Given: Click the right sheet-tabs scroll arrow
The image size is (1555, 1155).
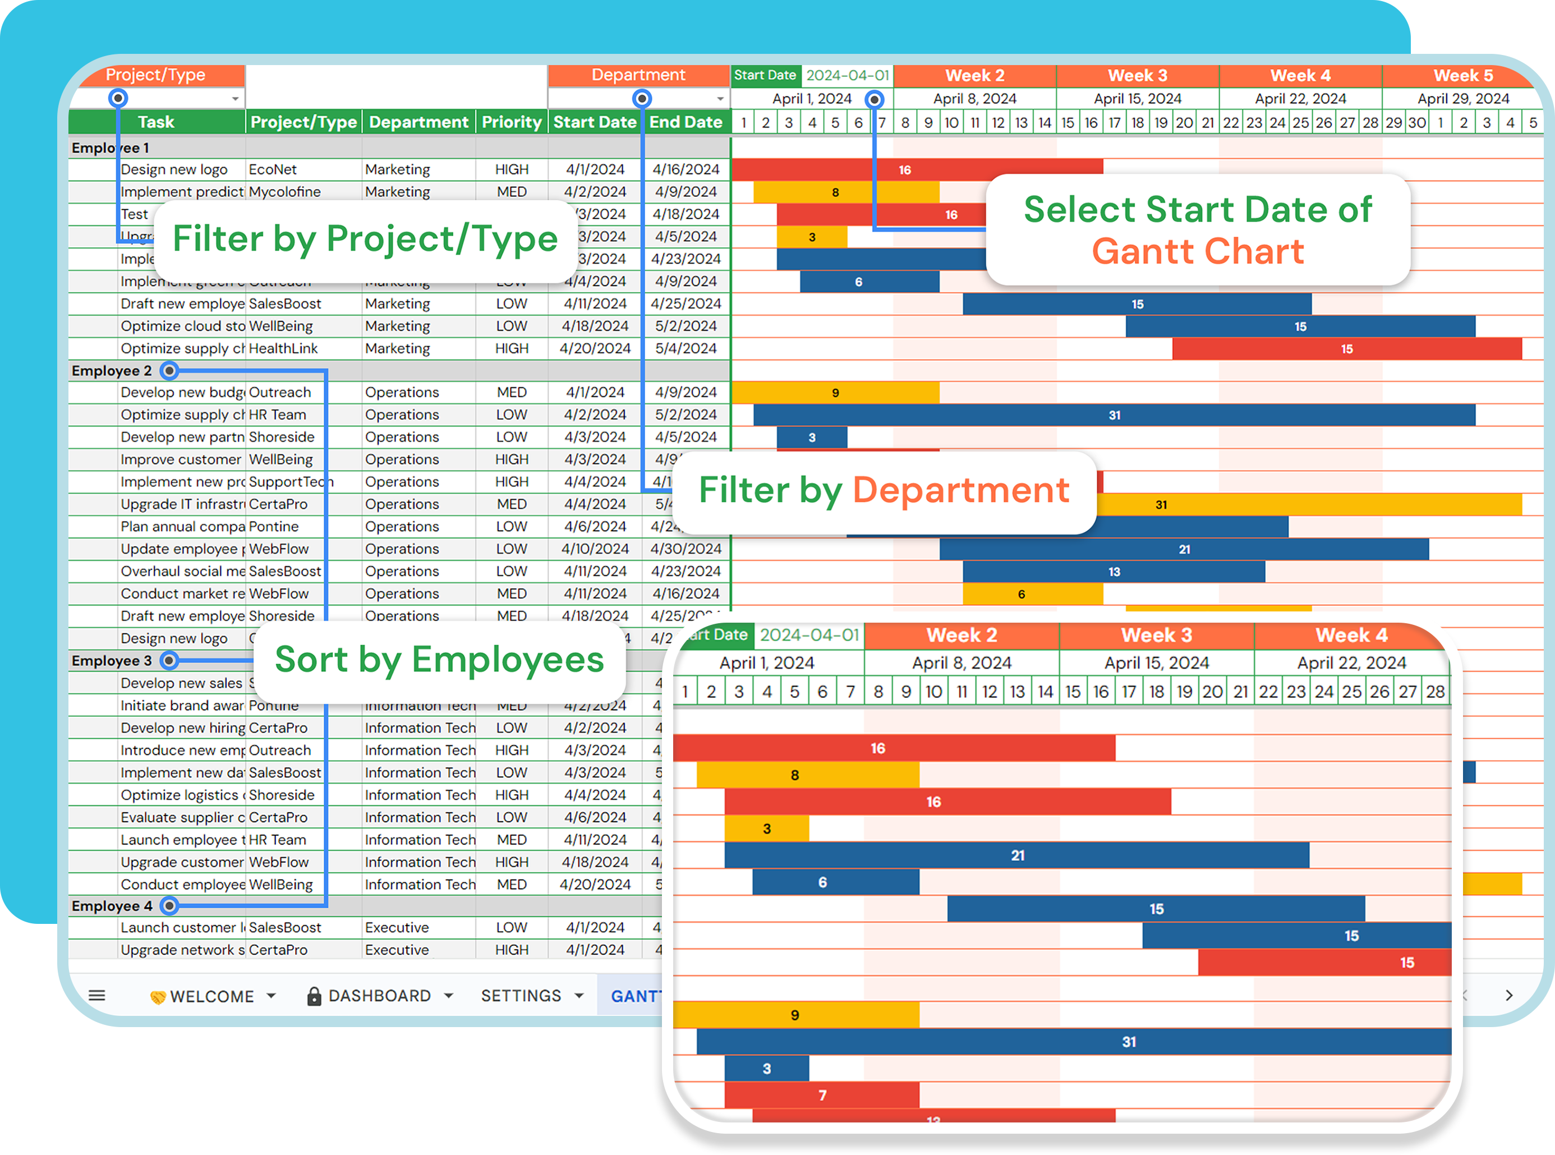Looking at the screenshot, I should [x=1509, y=996].
